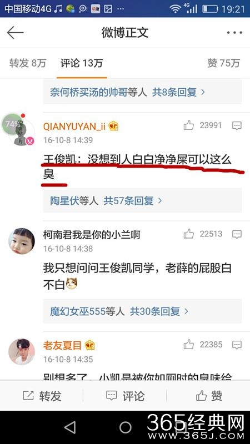Tap 评论 button in bottom bar
This screenshot has width=250, height=444.
pos(125,396)
